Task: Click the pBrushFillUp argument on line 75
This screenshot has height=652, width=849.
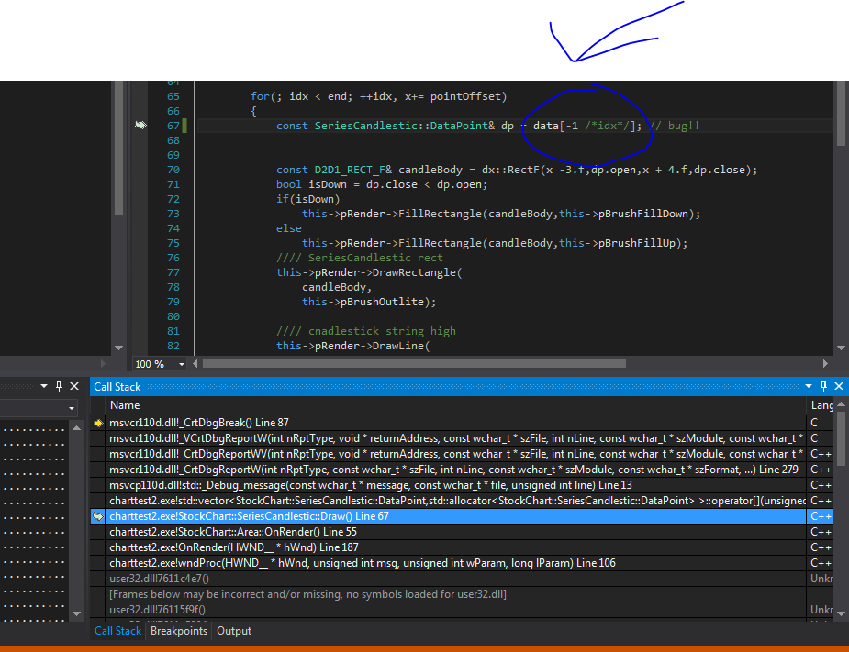Action: pos(637,243)
